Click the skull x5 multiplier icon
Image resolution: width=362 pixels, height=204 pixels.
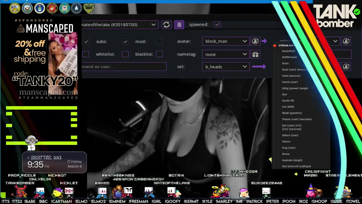coord(31,143)
